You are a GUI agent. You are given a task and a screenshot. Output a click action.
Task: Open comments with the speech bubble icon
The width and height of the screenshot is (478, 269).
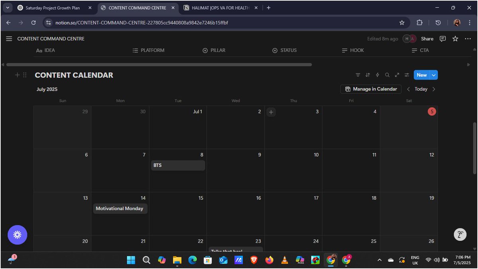(x=443, y=39)
